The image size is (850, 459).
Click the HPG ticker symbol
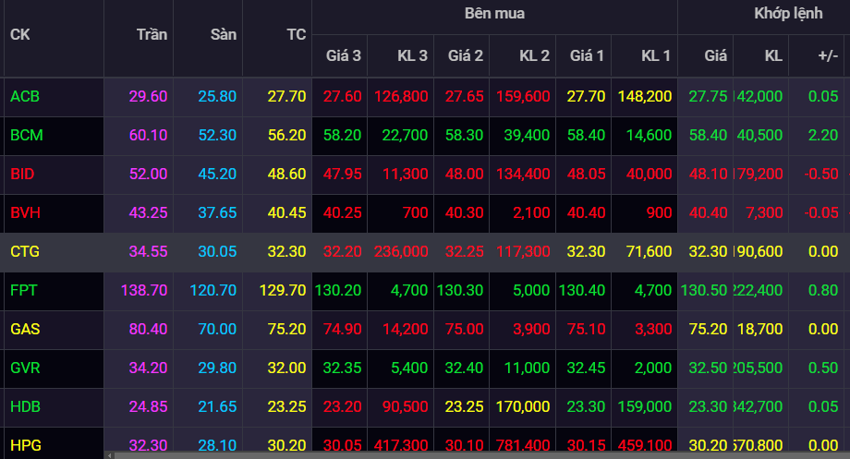(x=26, y=445)
